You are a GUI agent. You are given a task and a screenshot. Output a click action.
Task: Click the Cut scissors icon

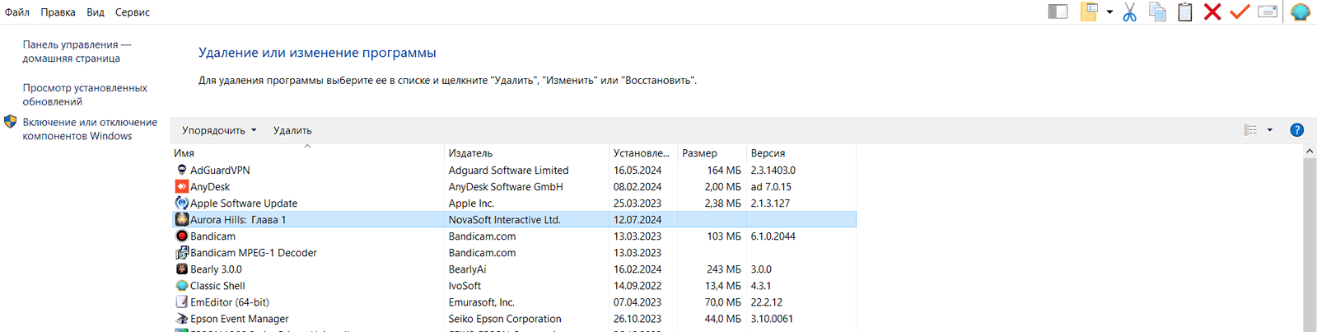tap(1129, 12)
